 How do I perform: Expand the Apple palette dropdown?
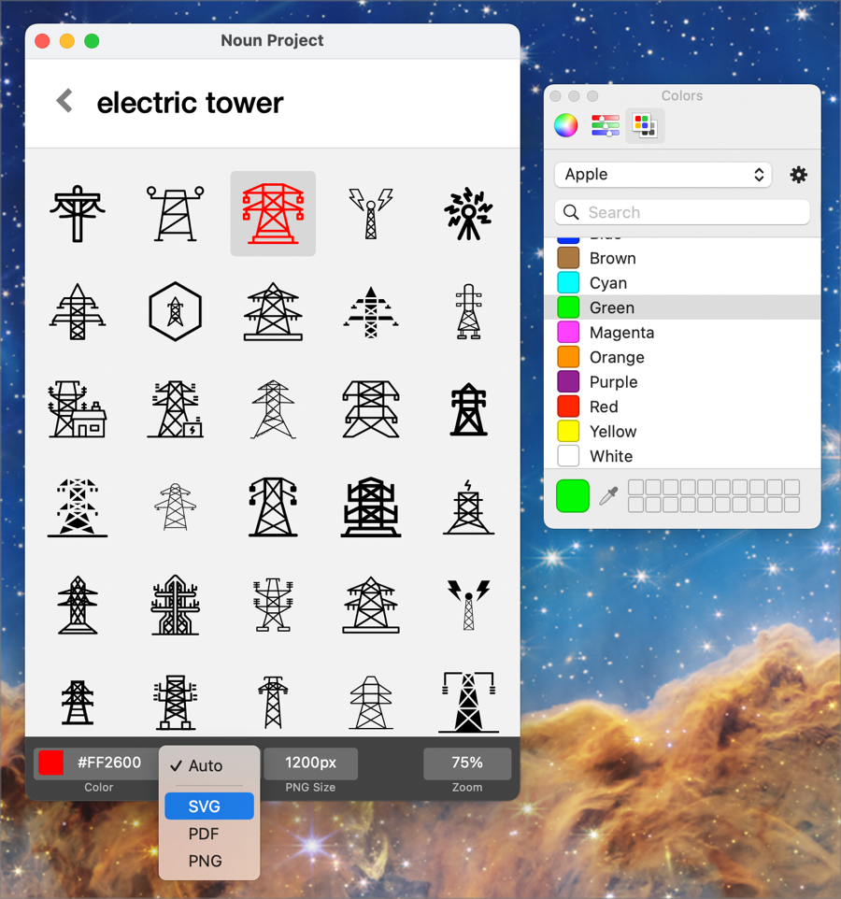pos(663,175)
